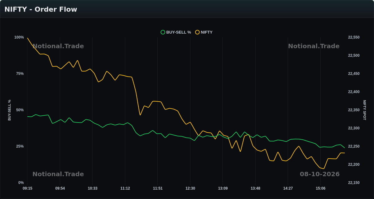374x199 pixels.
Task: Click the 12:30 time axis label
Action: click(x=190, y=188)
